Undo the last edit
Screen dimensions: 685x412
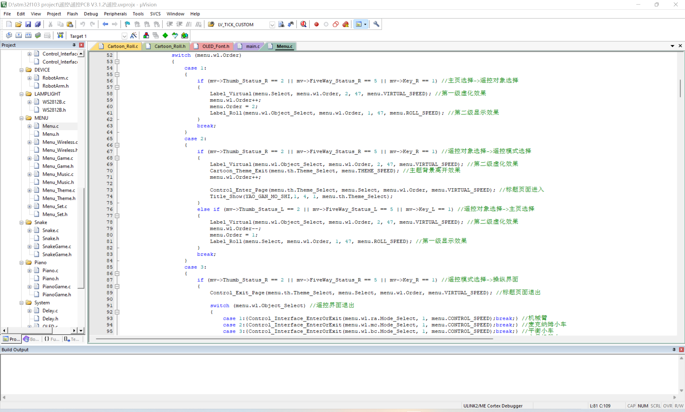click(x=82, y=24)
